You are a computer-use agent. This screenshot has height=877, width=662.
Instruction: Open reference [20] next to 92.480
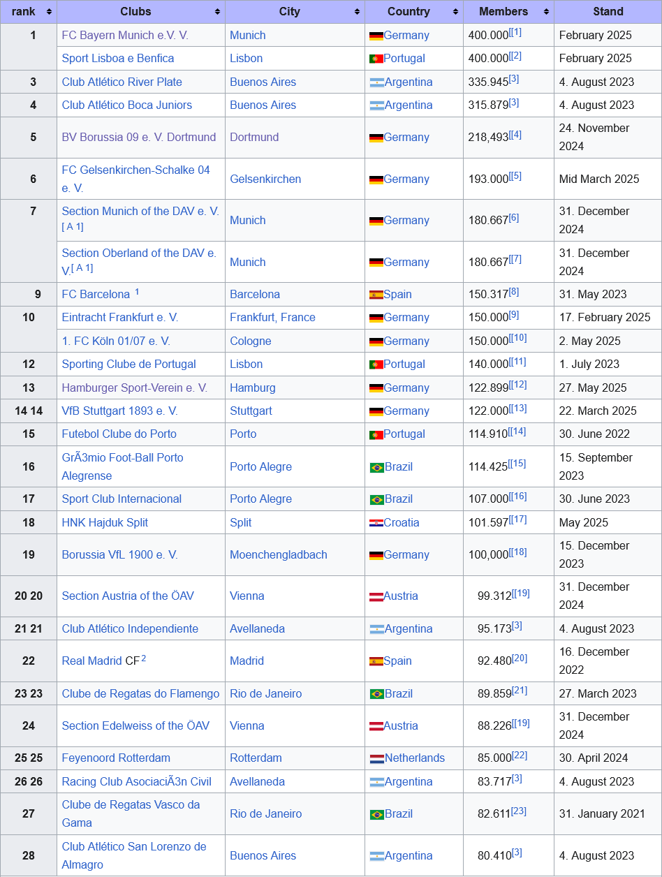(x=520, y=658)
